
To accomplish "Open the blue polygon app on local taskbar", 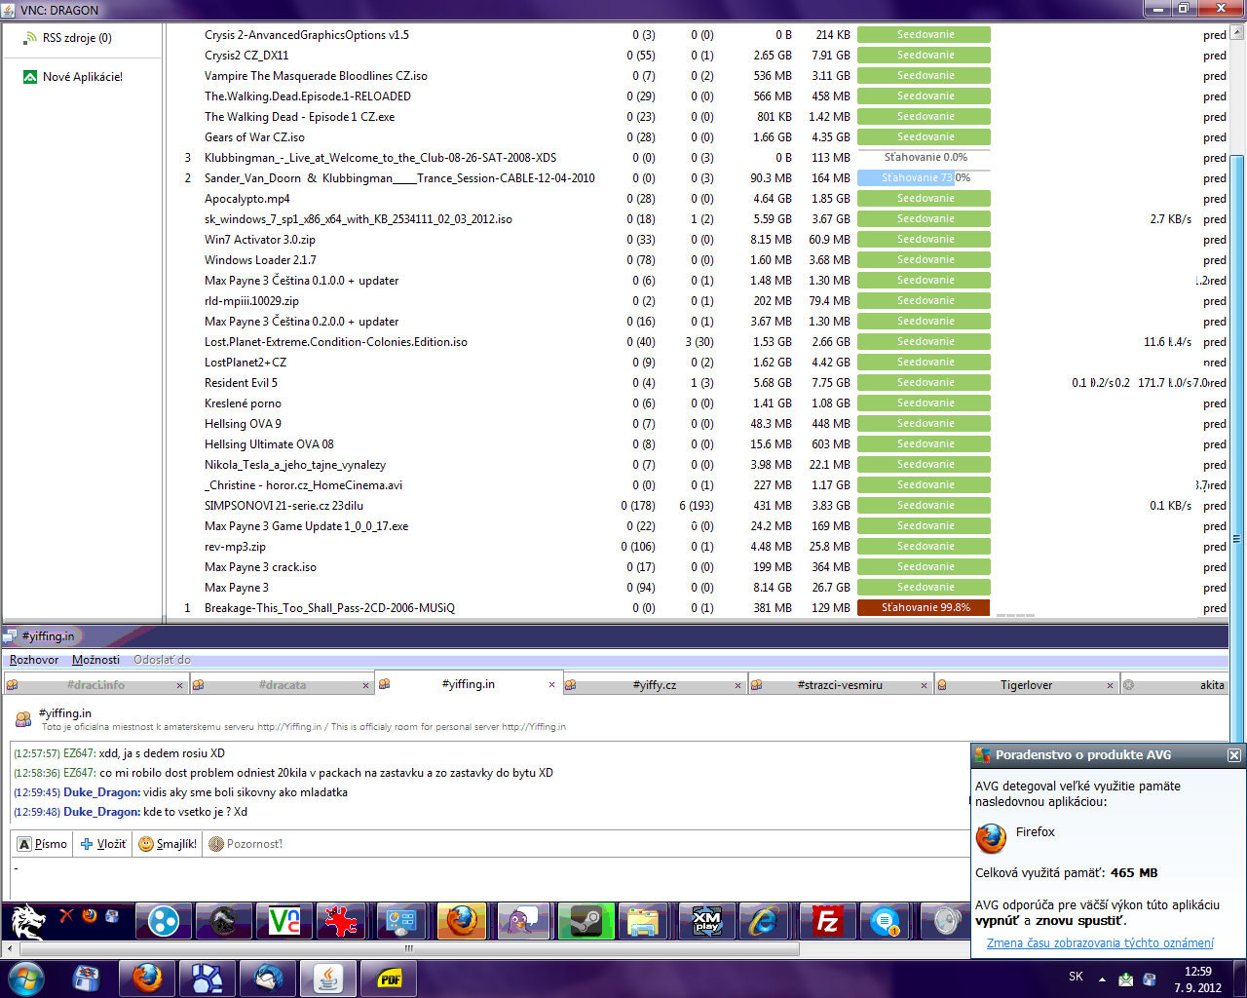I will tap(208, 979).
